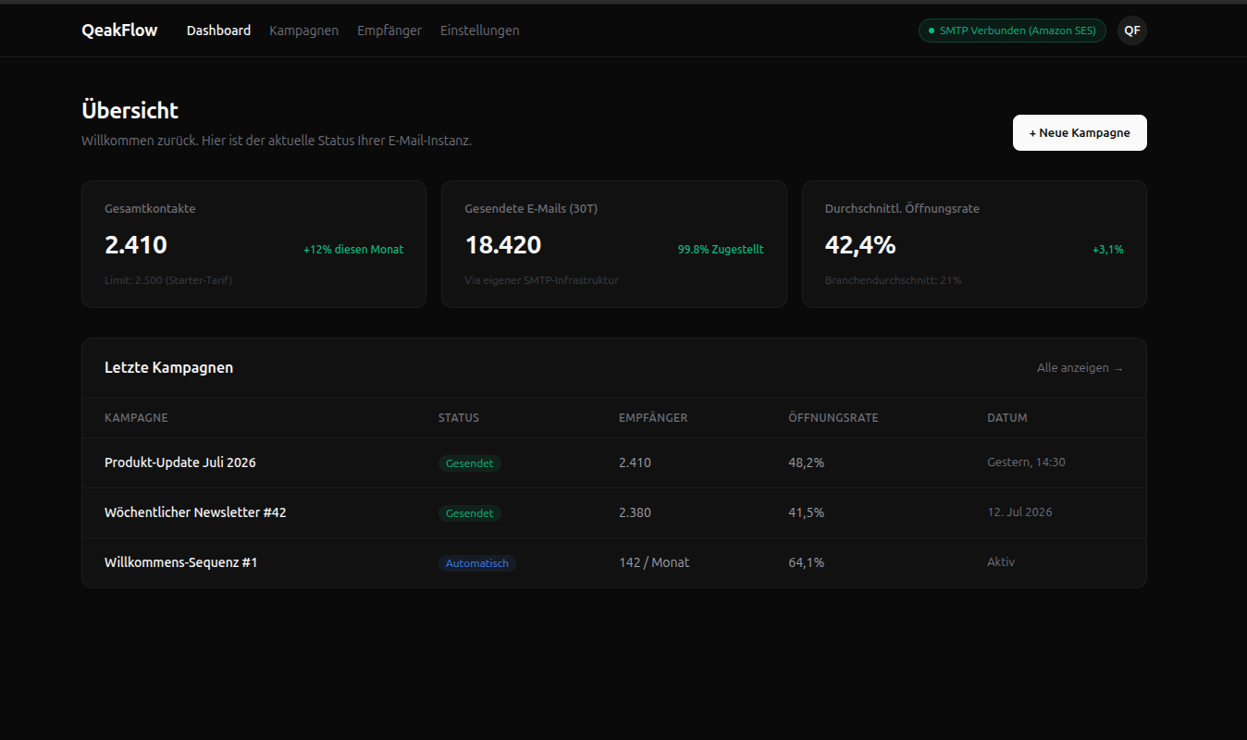
Task: Select the EMPFÄNGER column header
Action: coord(653,418)
